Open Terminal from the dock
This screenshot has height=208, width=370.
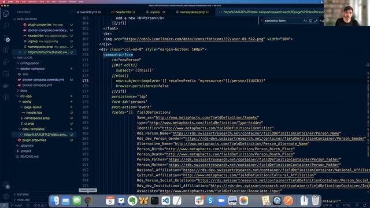click(154, 200)
